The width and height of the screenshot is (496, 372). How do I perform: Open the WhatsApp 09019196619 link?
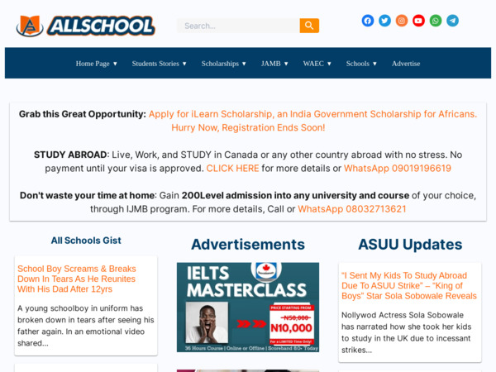pyautogui.click(x=398, y=169)
